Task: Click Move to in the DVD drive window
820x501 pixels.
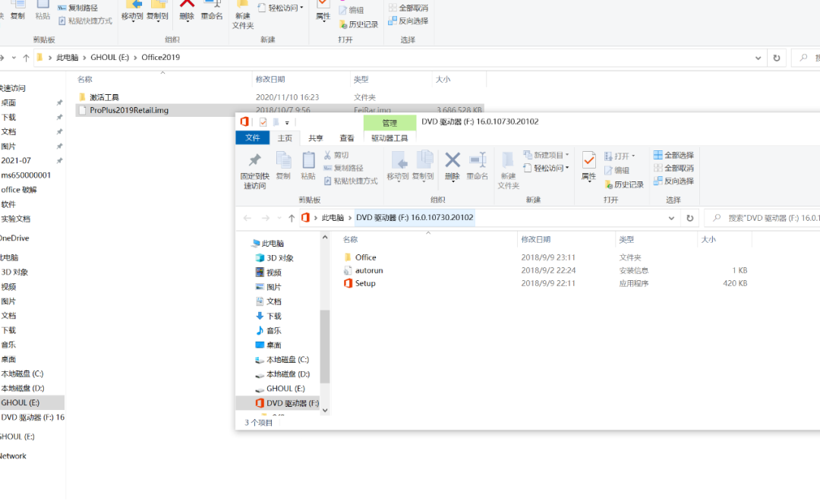Action: (398, 166)
